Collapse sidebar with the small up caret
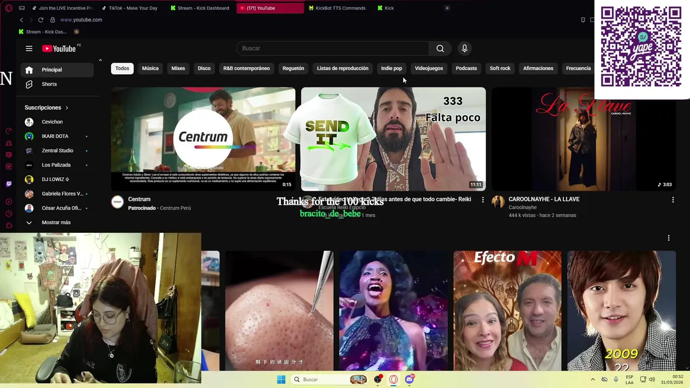The image size is (690, 388). pos(100,60)
